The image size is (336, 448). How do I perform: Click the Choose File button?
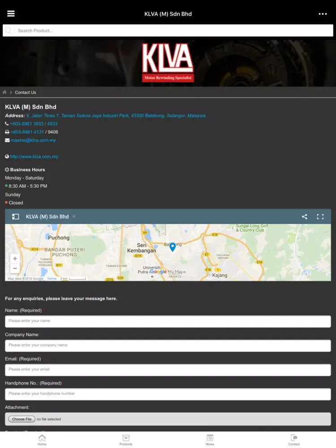(x=22, y=419)
